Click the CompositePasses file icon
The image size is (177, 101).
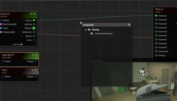92,34
